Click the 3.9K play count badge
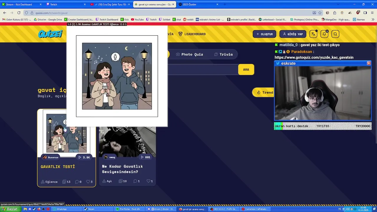 pos(84,157)
